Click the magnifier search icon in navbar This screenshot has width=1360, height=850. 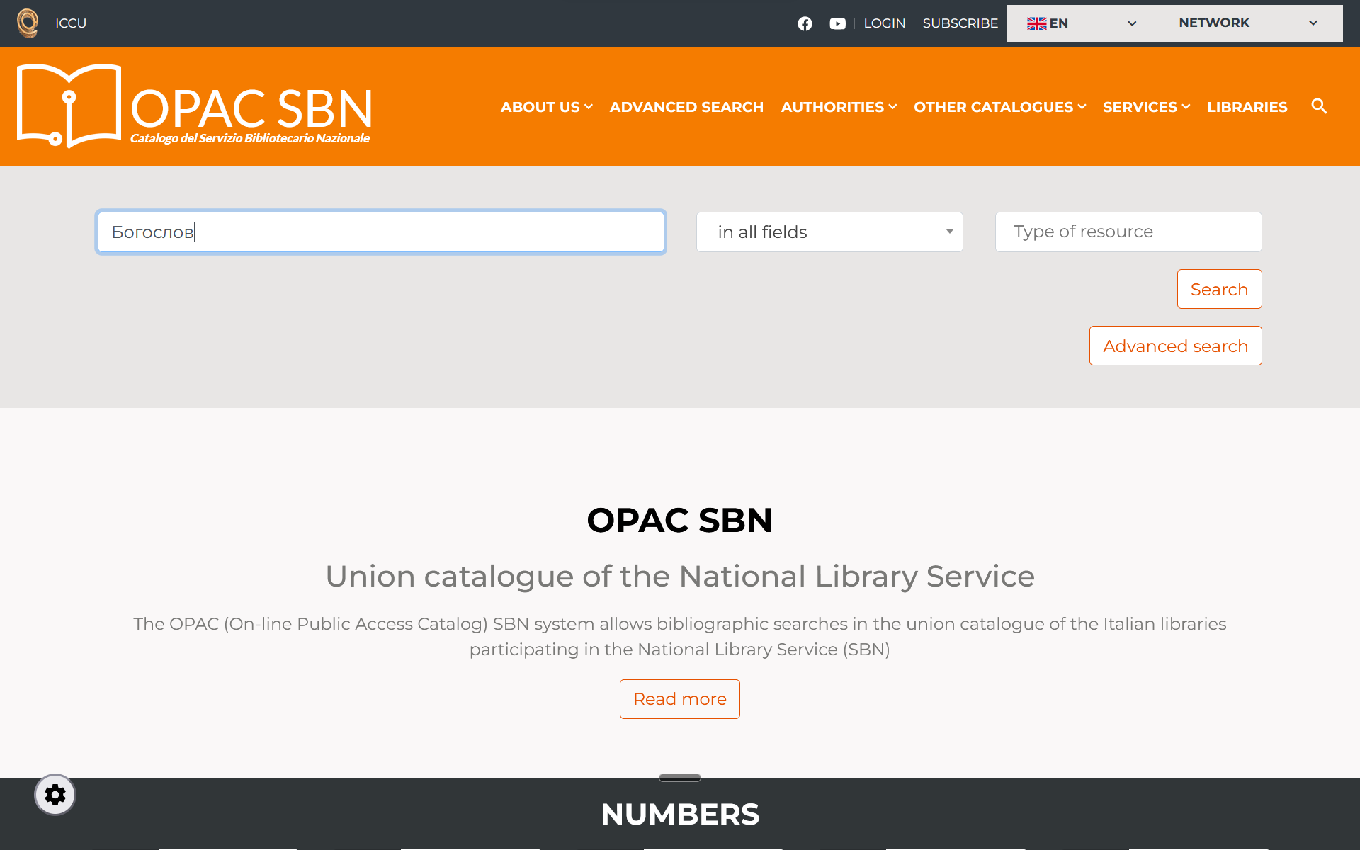1318,106
